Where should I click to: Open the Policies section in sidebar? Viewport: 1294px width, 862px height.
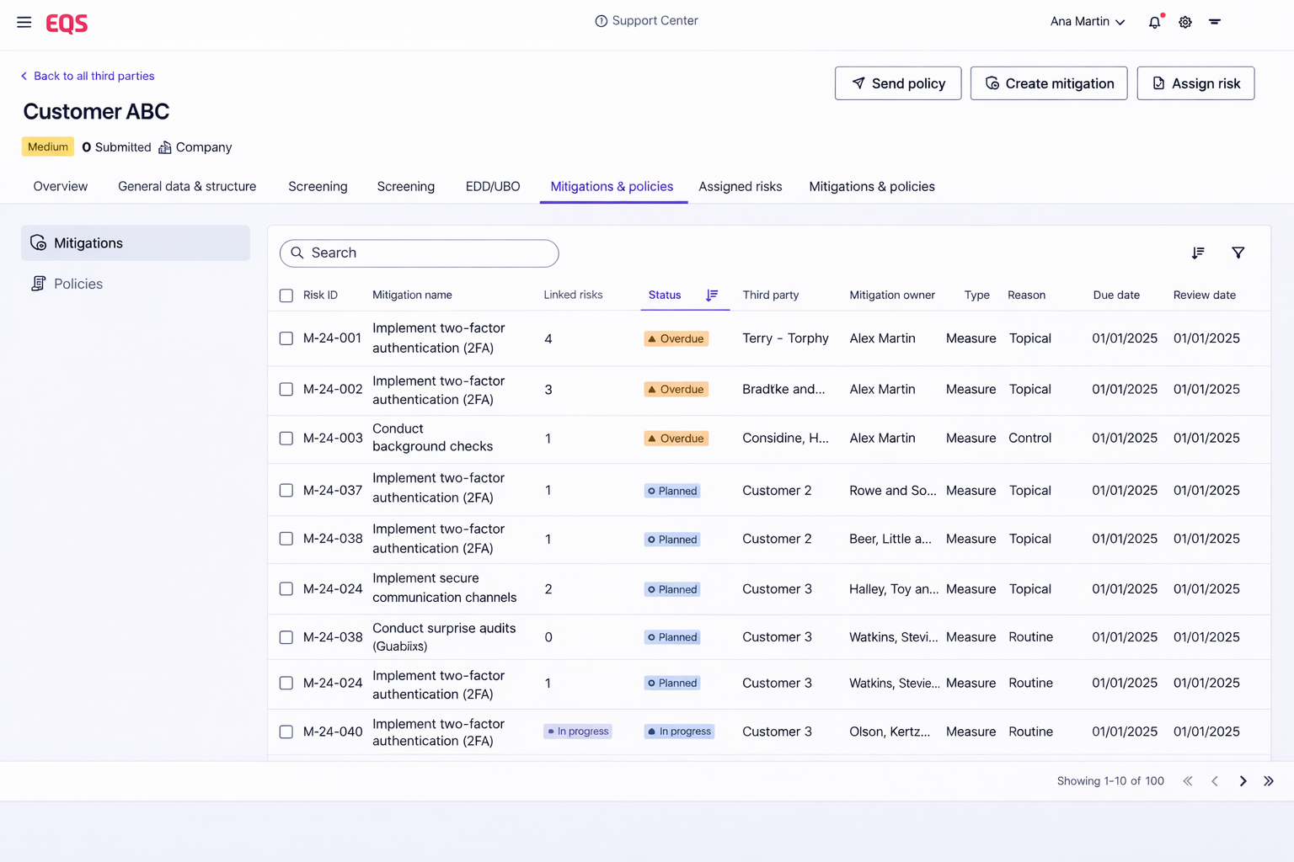(x=78, y=284)
